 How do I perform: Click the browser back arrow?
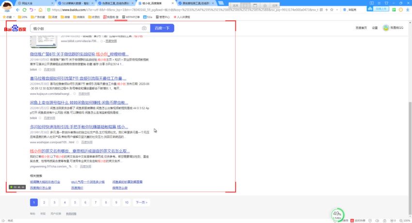(x=17, y=10)
